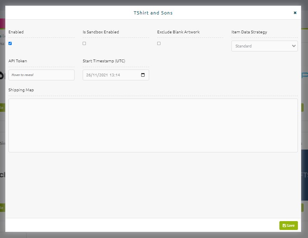Viewport: 308px width, 238px height.
Task: Open the calendar picker in Start Timestamp
Action: pos(143,75)
